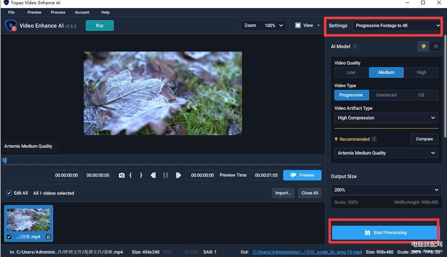Click the timeline playhead marker
This screenshot has height=257, width=447.
[x=5, y=160]
